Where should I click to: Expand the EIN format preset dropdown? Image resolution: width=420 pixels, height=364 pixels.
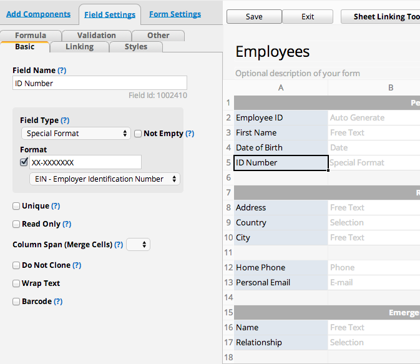point(104,179)
